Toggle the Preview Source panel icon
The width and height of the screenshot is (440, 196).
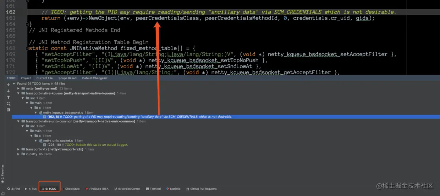(x=9, y=110)
